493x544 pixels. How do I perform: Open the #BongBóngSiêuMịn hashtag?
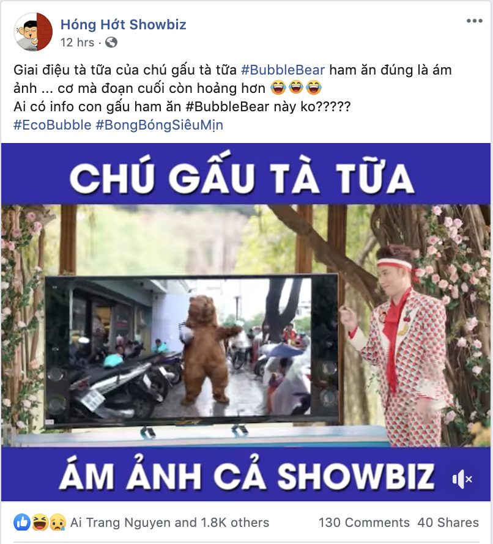(x=160, y=125)
